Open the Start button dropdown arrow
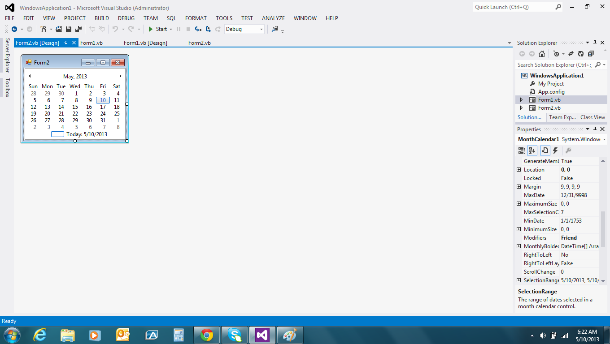Screen dimensions: 610x344 pos(171,29)
